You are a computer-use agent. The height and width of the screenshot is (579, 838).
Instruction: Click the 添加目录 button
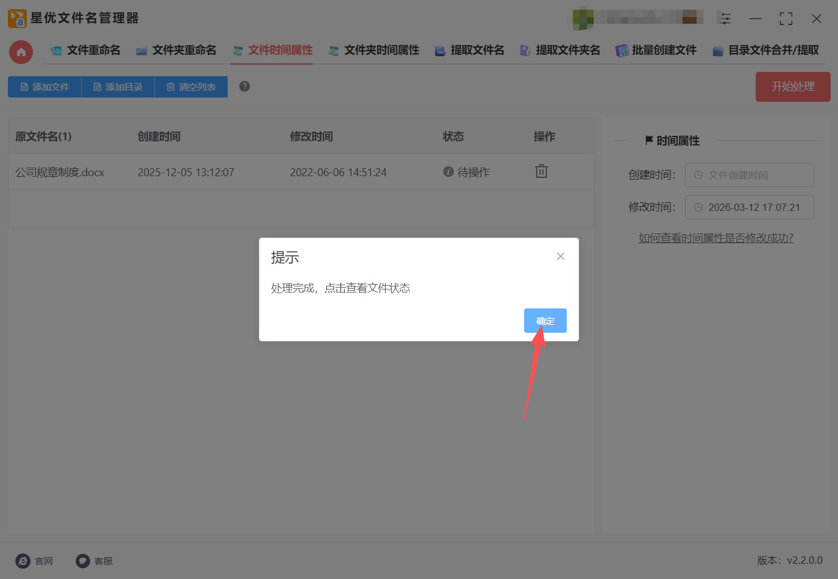118,87
